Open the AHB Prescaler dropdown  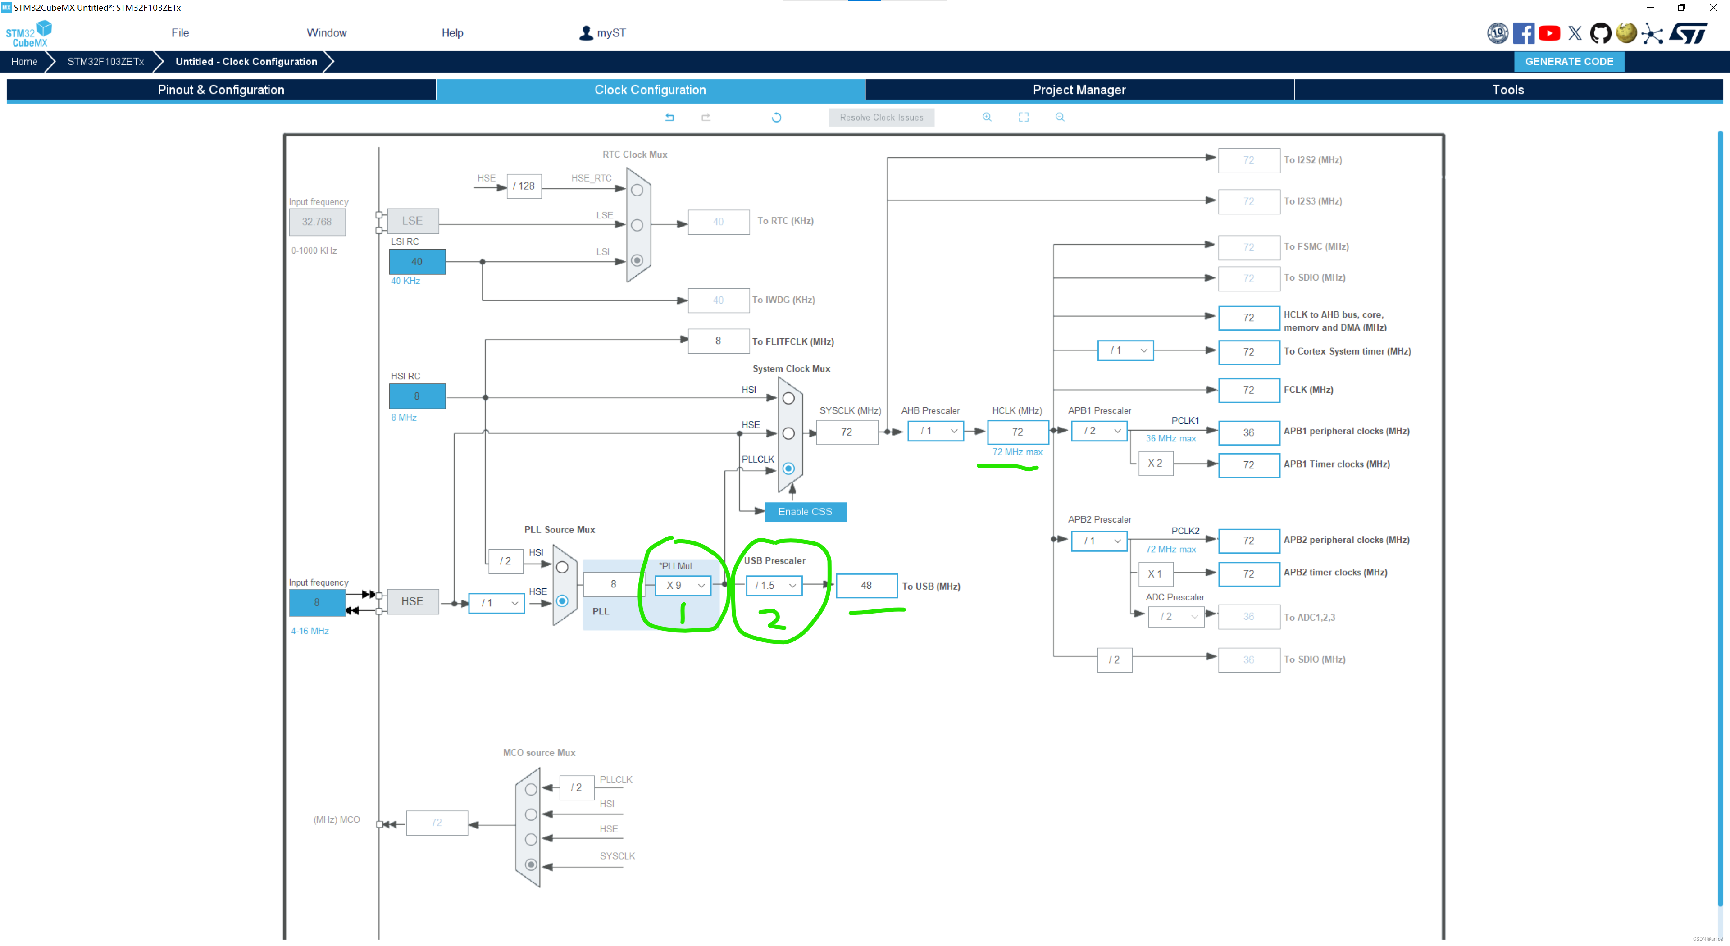tap(936, 431)
